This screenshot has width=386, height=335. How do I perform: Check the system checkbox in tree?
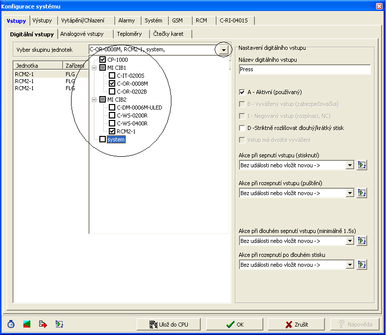[103, 139]
